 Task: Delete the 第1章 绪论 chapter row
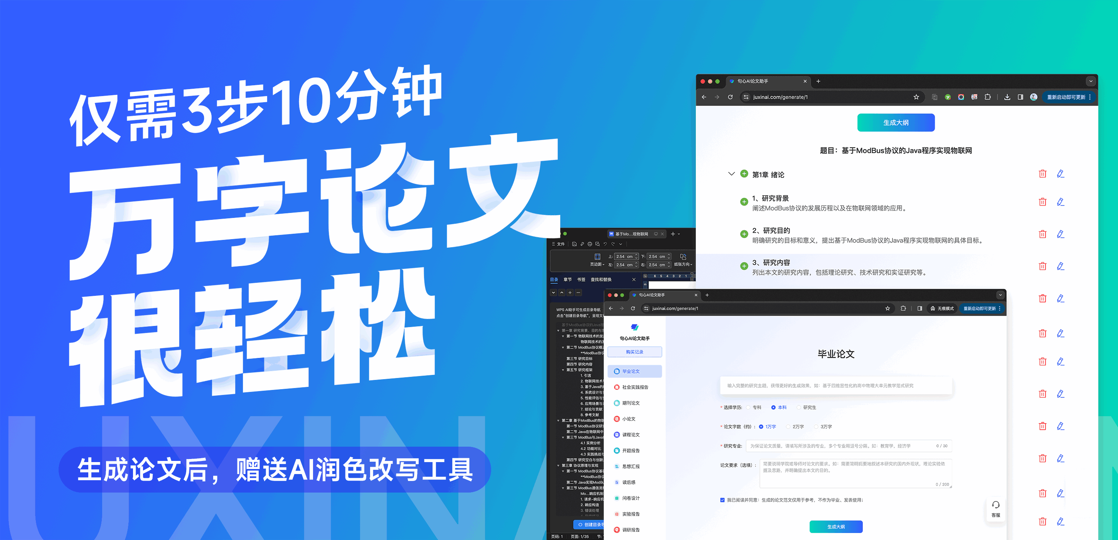tap(1042, 174)
